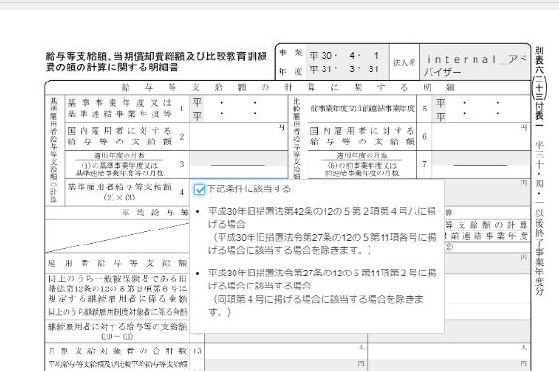The width and height of the screenshot is (559, 371).
Task: Click the vertical label 比較雇用者給与等支給額
Action: (x=296, y=138)
